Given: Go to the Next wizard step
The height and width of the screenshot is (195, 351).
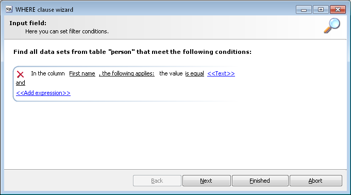Looking at the screenshot, I should click(x=206, y=181).
